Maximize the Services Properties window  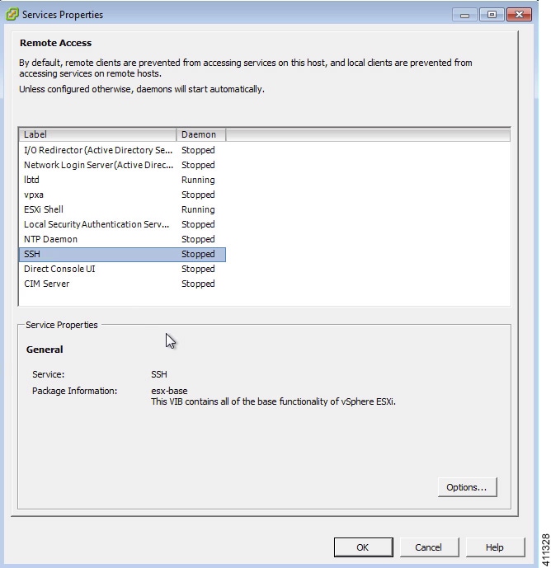coord(492,15)
